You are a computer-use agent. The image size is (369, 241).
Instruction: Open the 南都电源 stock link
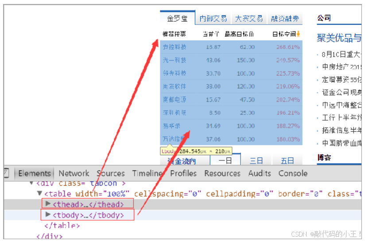pos(175,99)
